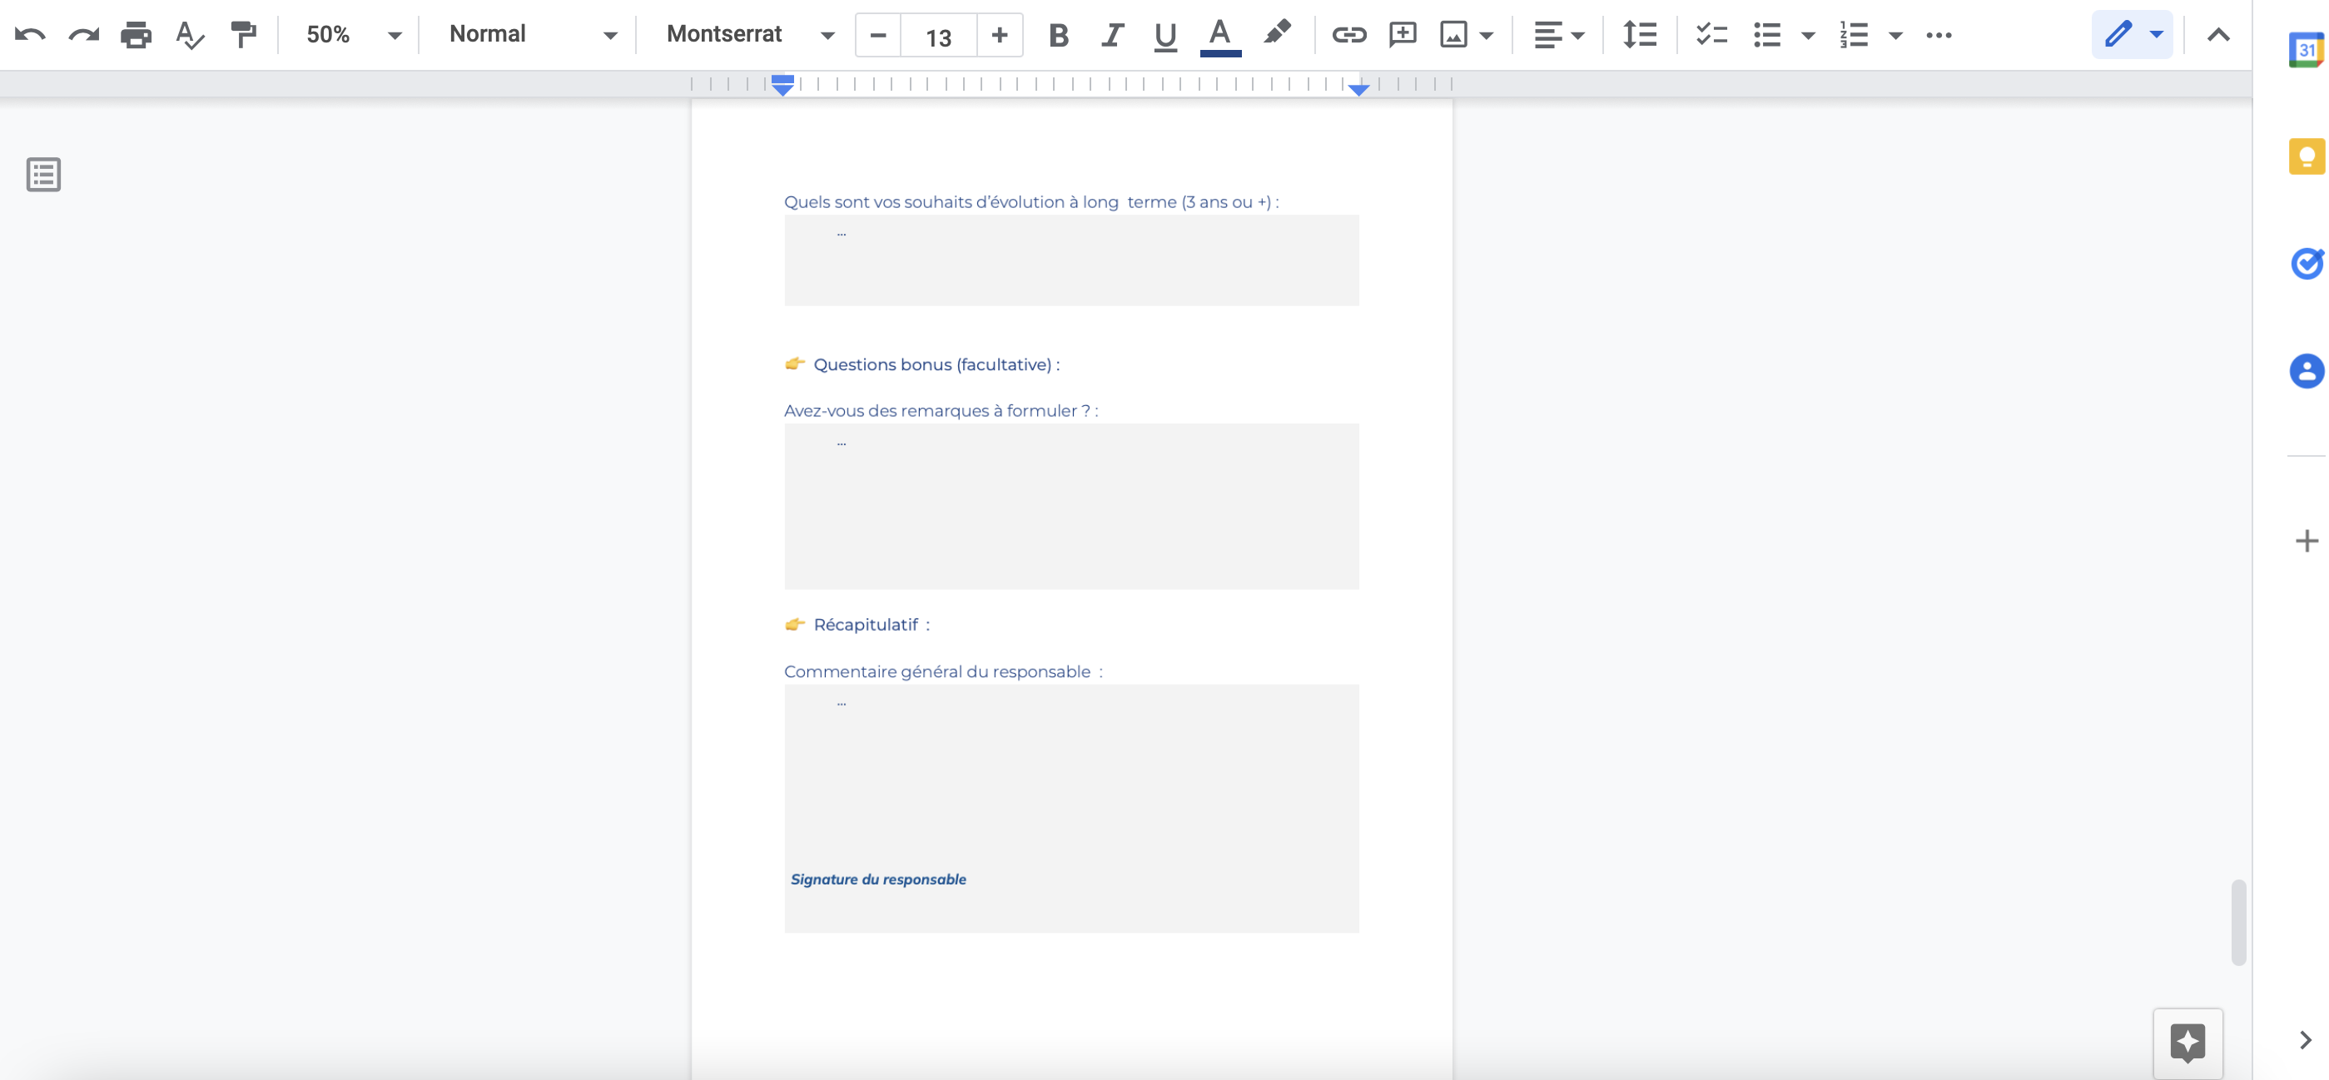Hide the side panel with the arrow
This screenshot has height=1080, width=2329.
(2306, 1040)
